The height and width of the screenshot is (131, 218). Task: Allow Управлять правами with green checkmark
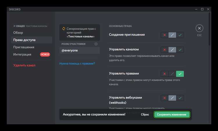coord(180,74)
